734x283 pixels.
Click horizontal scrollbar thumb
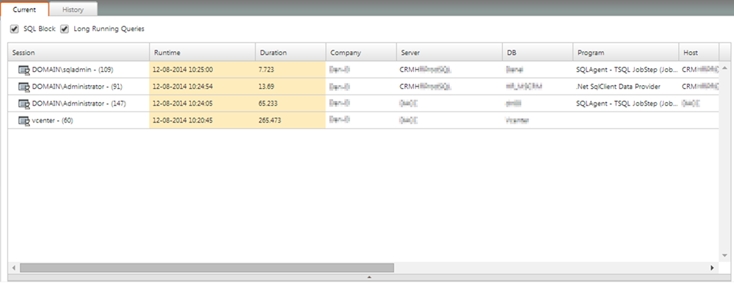click(x=206, y=268)
